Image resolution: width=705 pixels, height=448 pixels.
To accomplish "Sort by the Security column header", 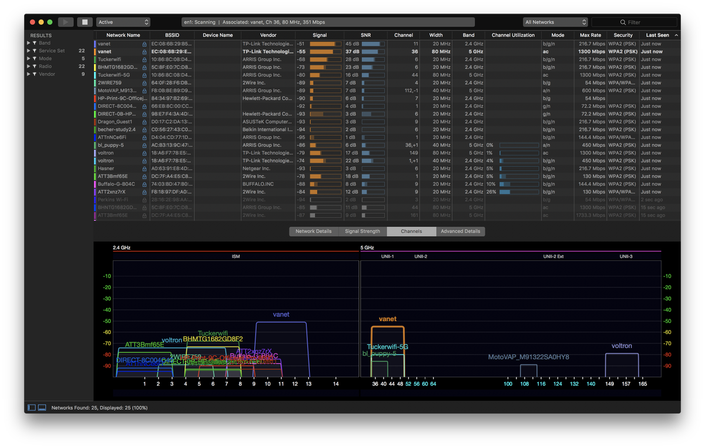I will 623,35.
